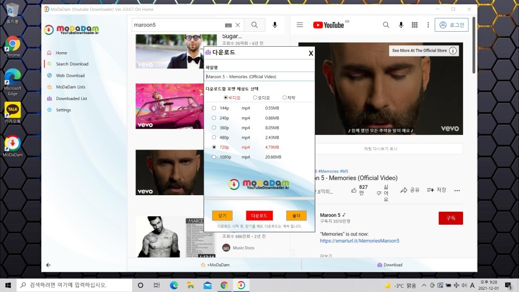Open Settings in sidebar

pyautogui.click(x=63, y=110)
